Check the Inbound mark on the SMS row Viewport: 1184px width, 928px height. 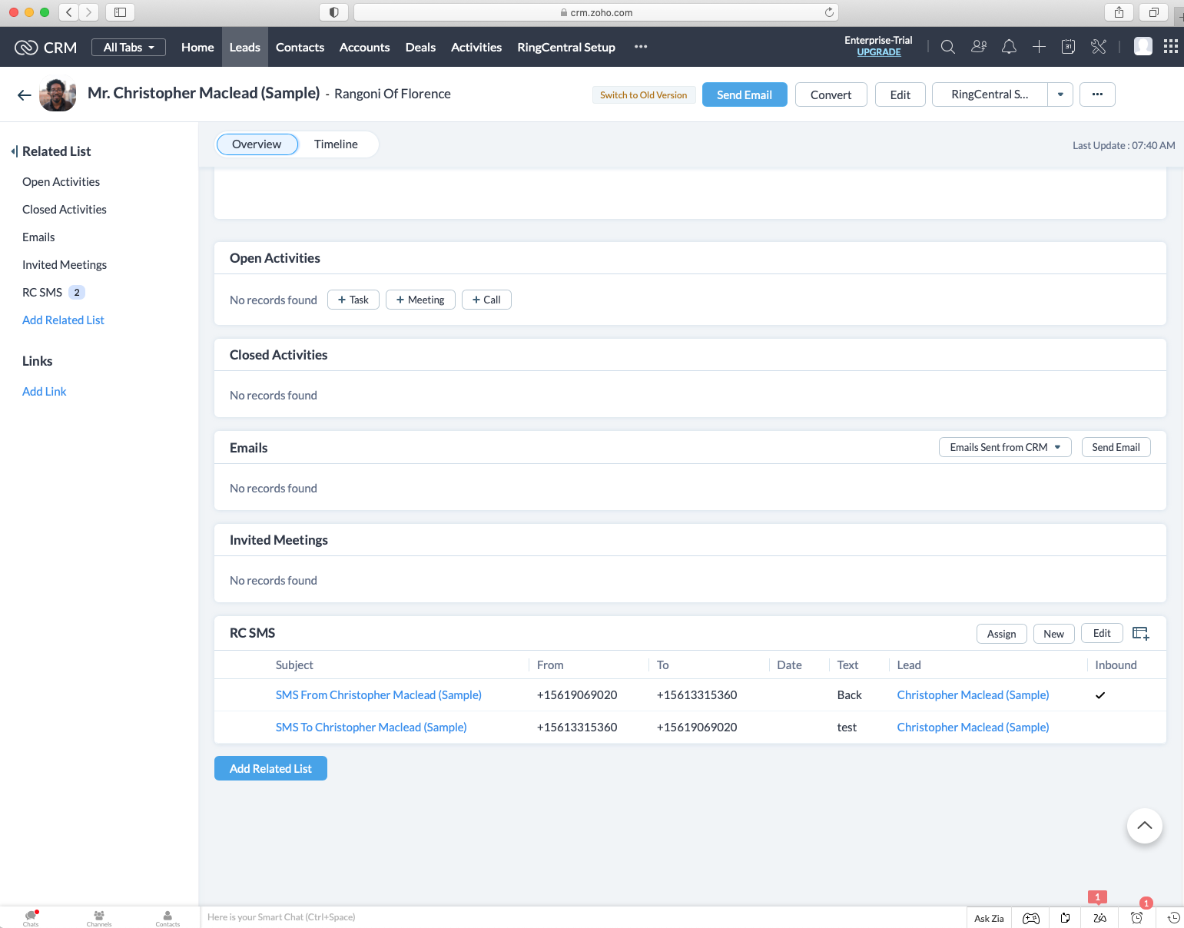[1100, 694]
